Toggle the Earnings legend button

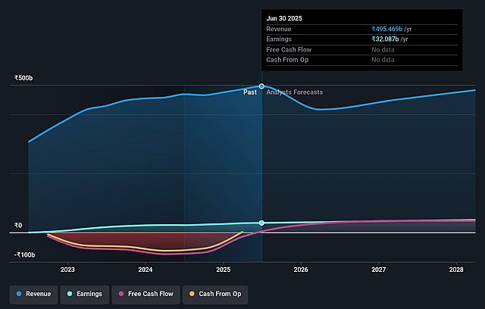pyautogui.click(x=84, y=295)
